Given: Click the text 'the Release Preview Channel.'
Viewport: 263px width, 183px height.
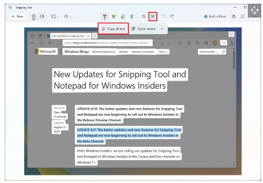Looking at the screenshot, I should 99,120.
